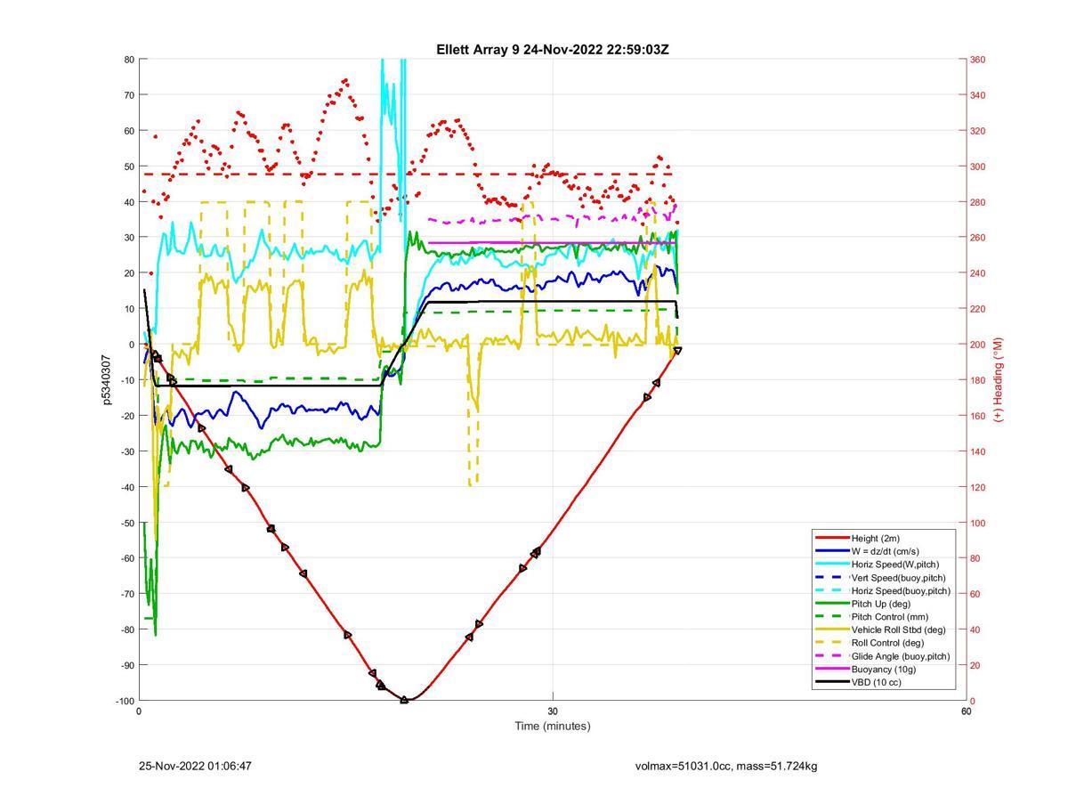Click the '-50' left axis tick label

pyautogui.click(x=127, y=523)
